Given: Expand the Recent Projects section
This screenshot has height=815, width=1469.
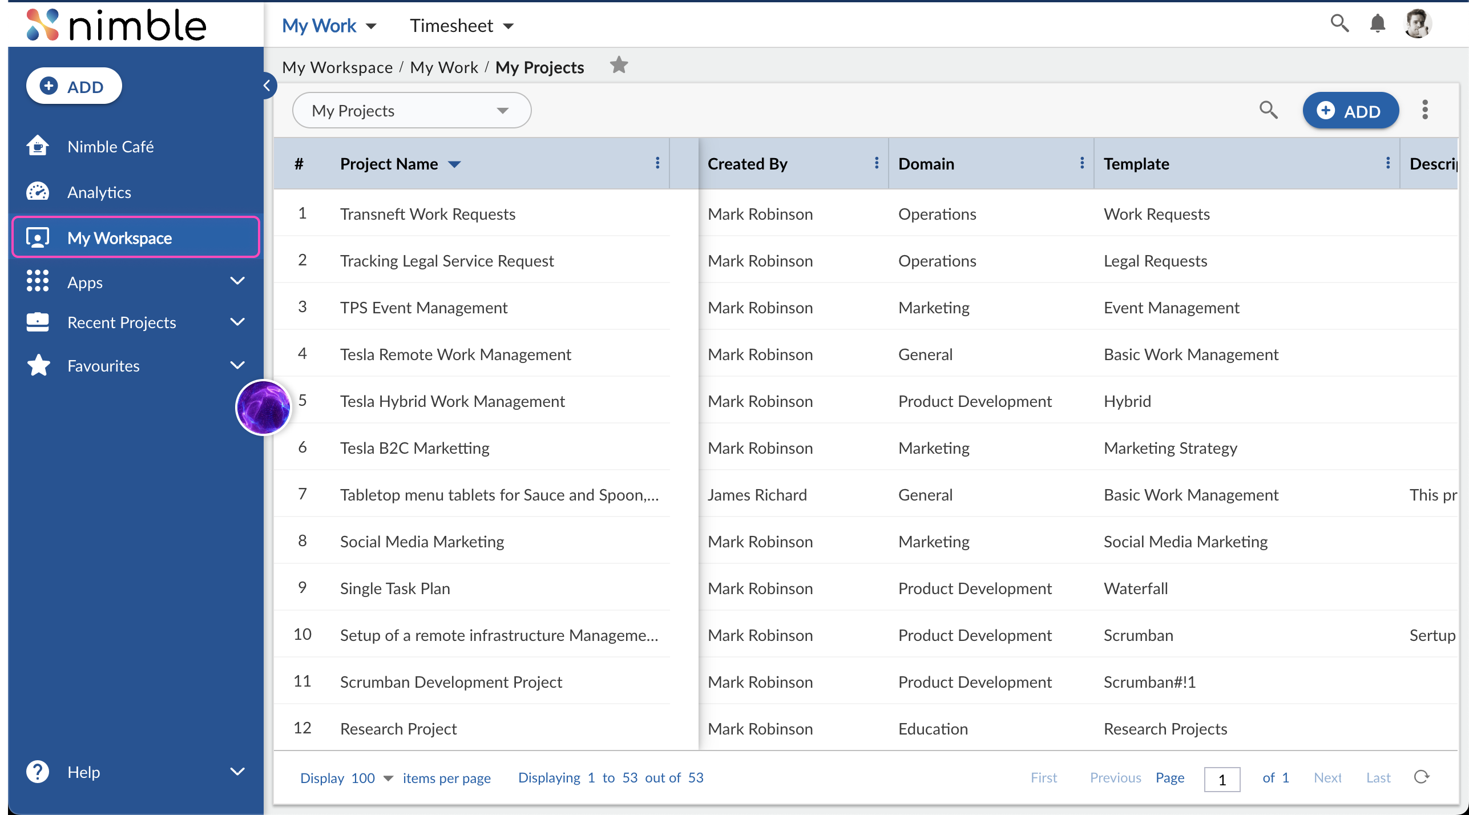Looking at the screenshot, I should pos(238,322).
